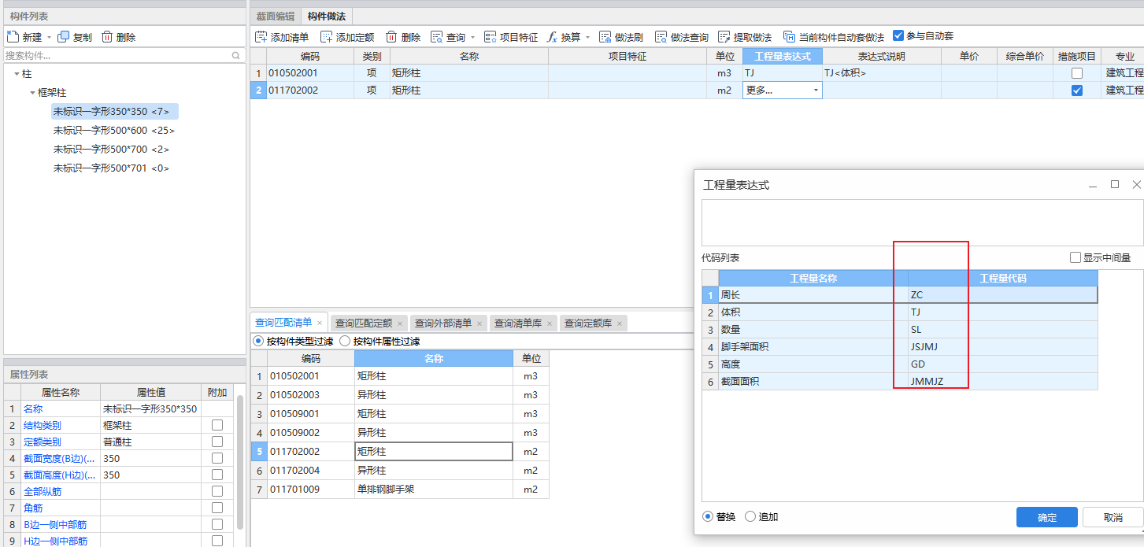Select 单排钢脚手架 row 011701009
1144x547 pixels.
[400, 490]
